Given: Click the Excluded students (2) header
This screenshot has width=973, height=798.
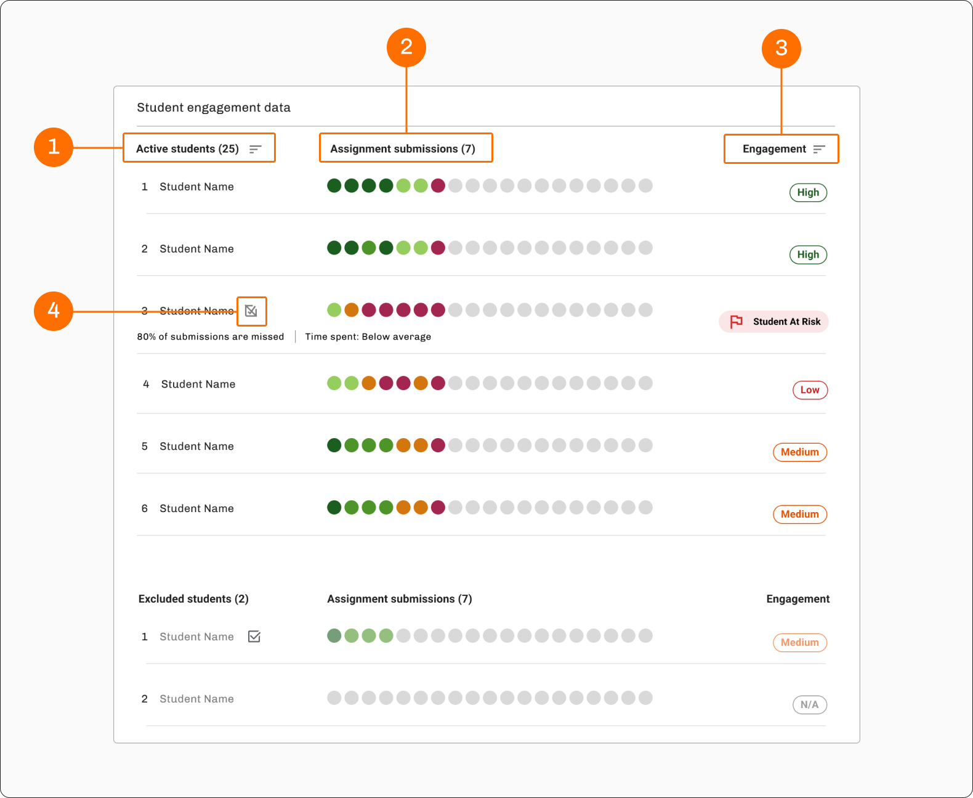Looking at the screenshot, I should pos(193,599).
